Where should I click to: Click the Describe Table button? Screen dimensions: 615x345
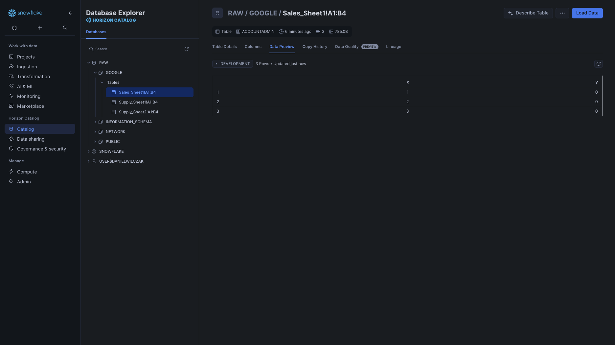[x=528, y=13]
